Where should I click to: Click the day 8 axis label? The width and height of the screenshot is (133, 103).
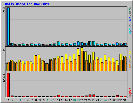(x=36, y=100)
